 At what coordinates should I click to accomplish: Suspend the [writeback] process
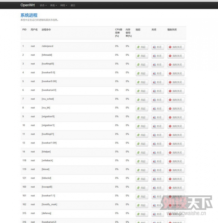click(x=142, y=161)
